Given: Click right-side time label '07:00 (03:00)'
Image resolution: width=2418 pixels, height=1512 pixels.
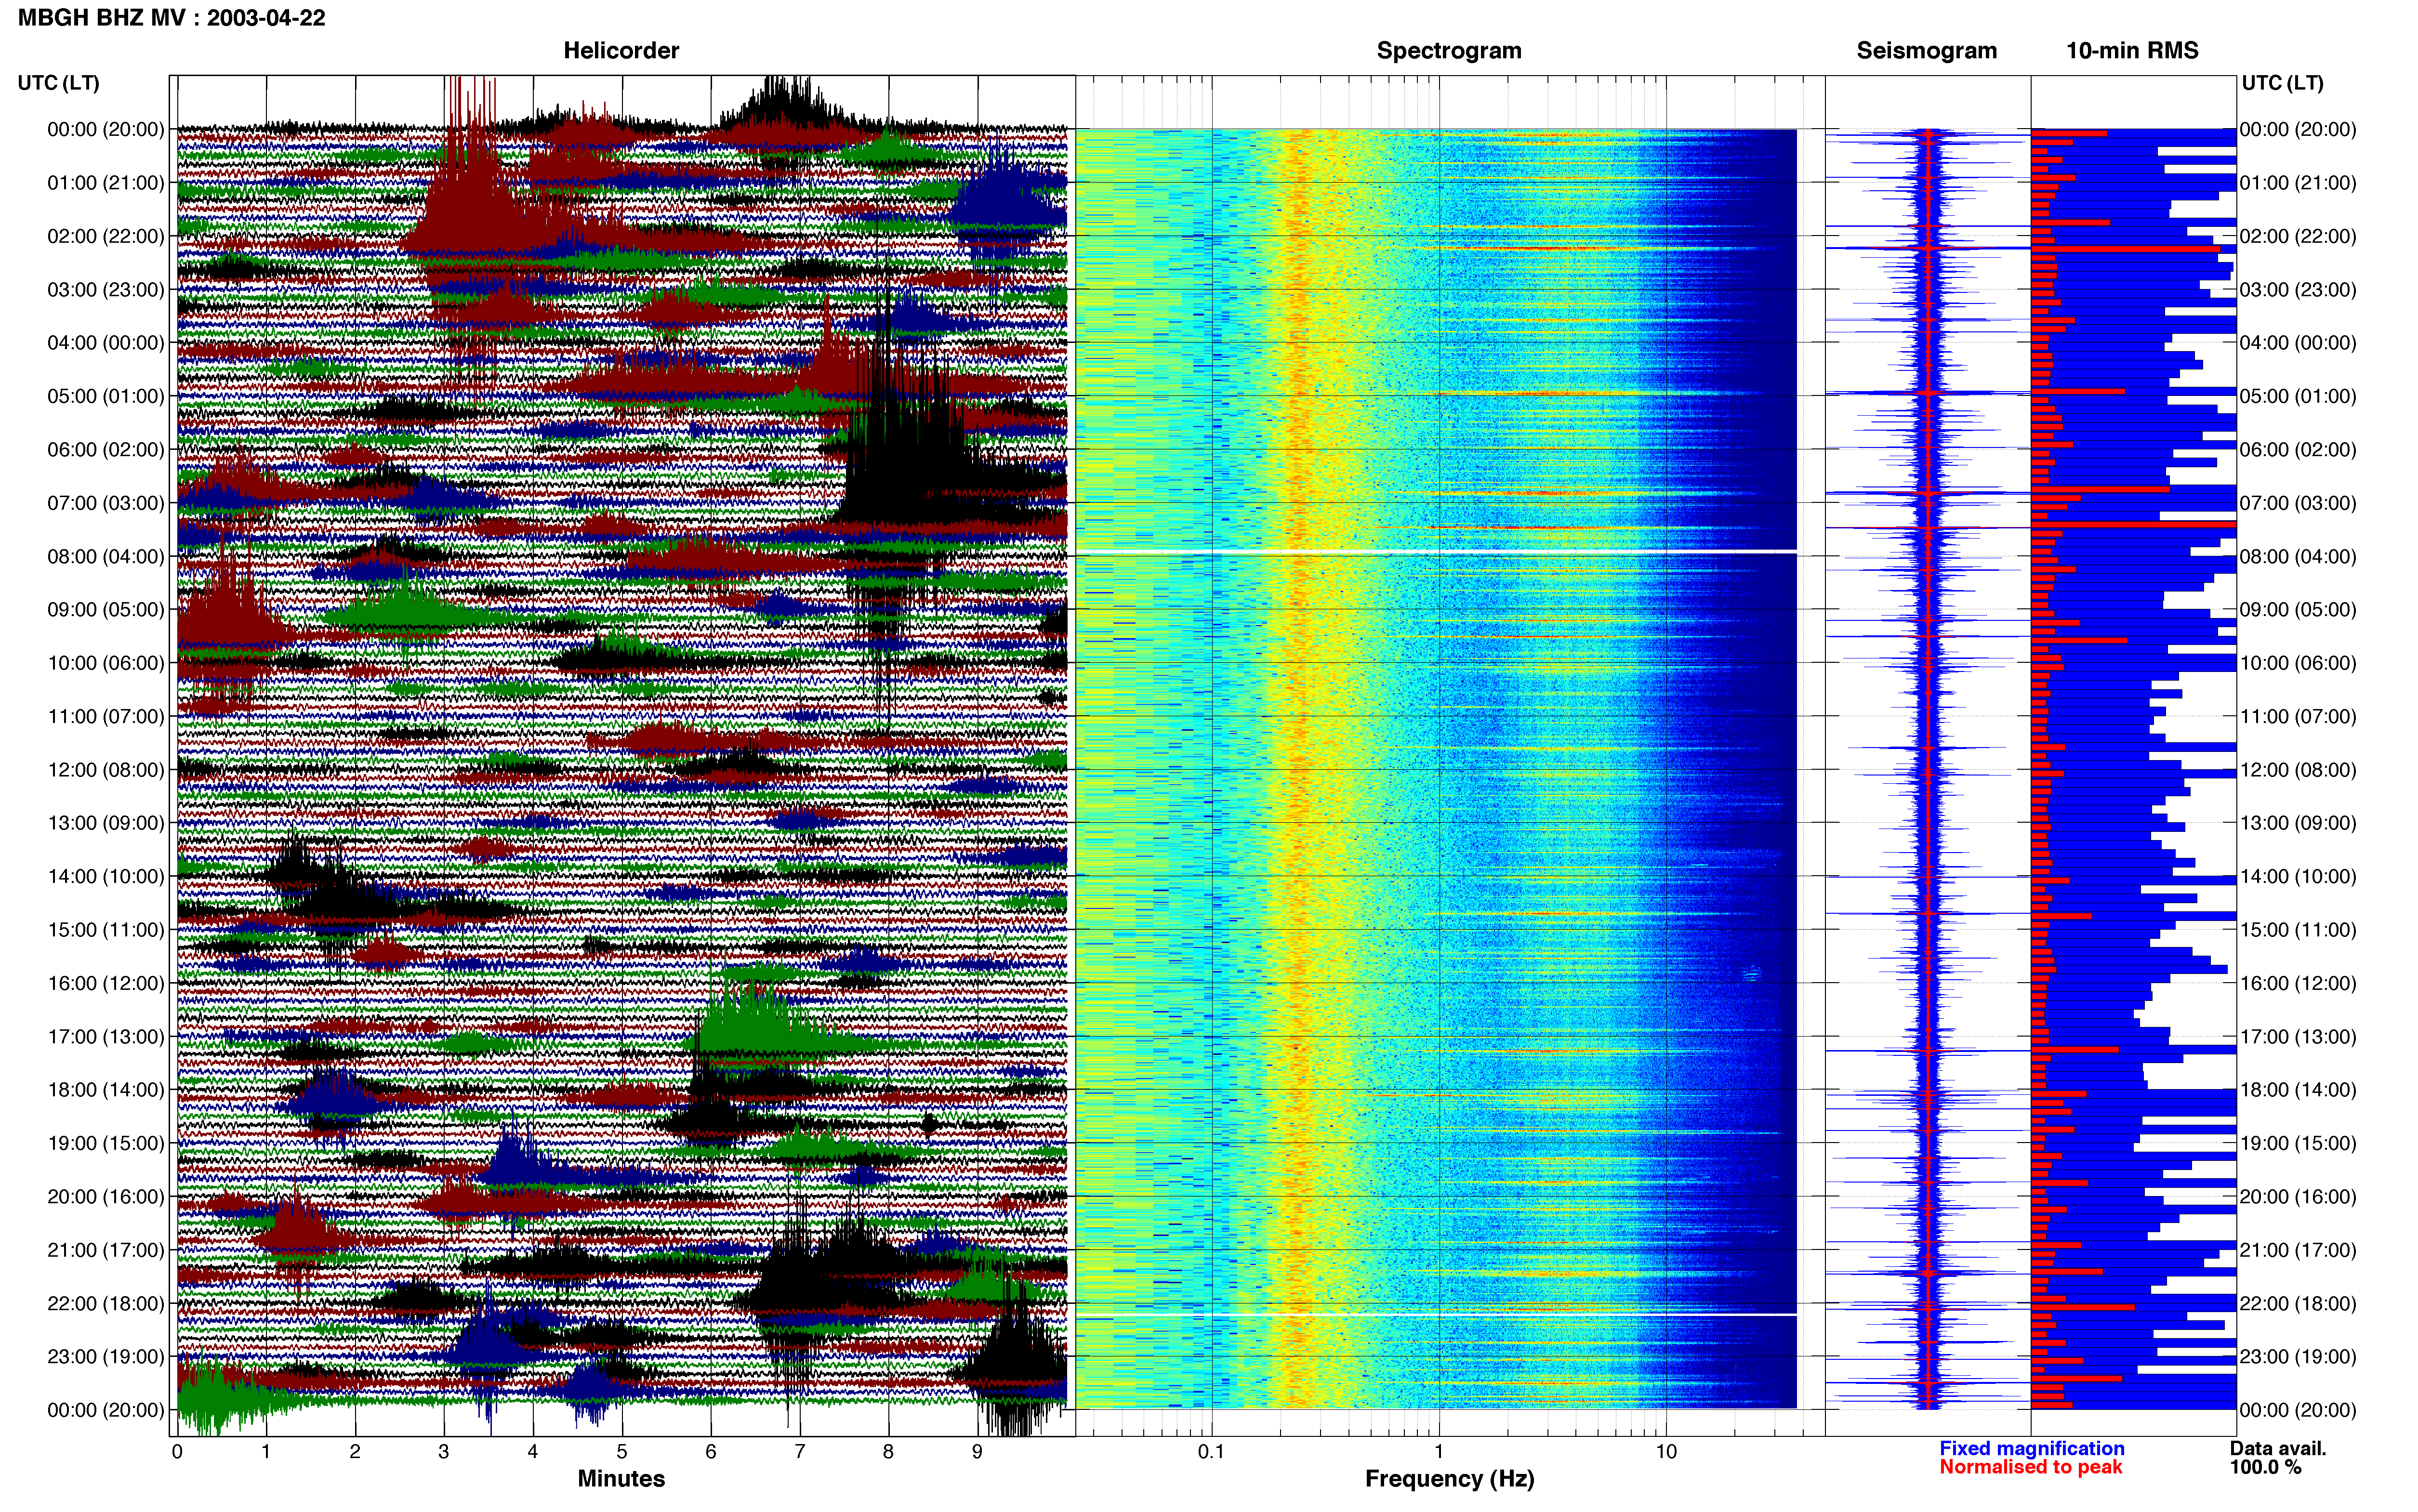Looking at the screenshot, I should [x=2298, y=503].
